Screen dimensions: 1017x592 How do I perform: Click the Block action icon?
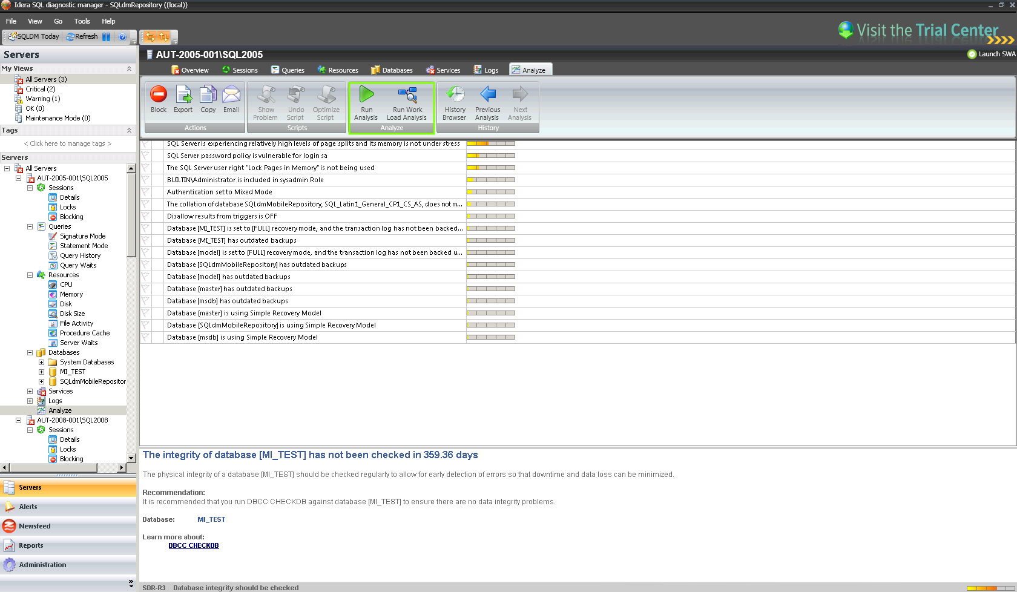159,100
